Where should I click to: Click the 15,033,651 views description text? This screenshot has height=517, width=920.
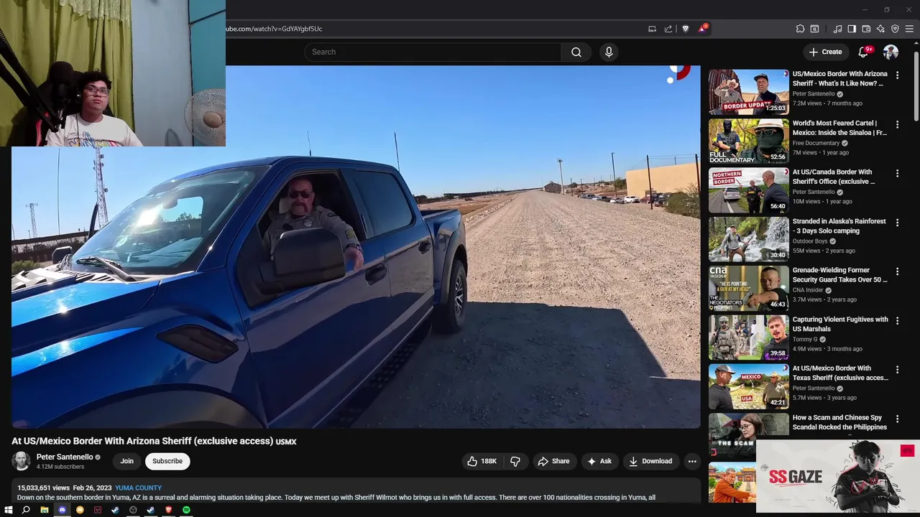tap(44, 488)
